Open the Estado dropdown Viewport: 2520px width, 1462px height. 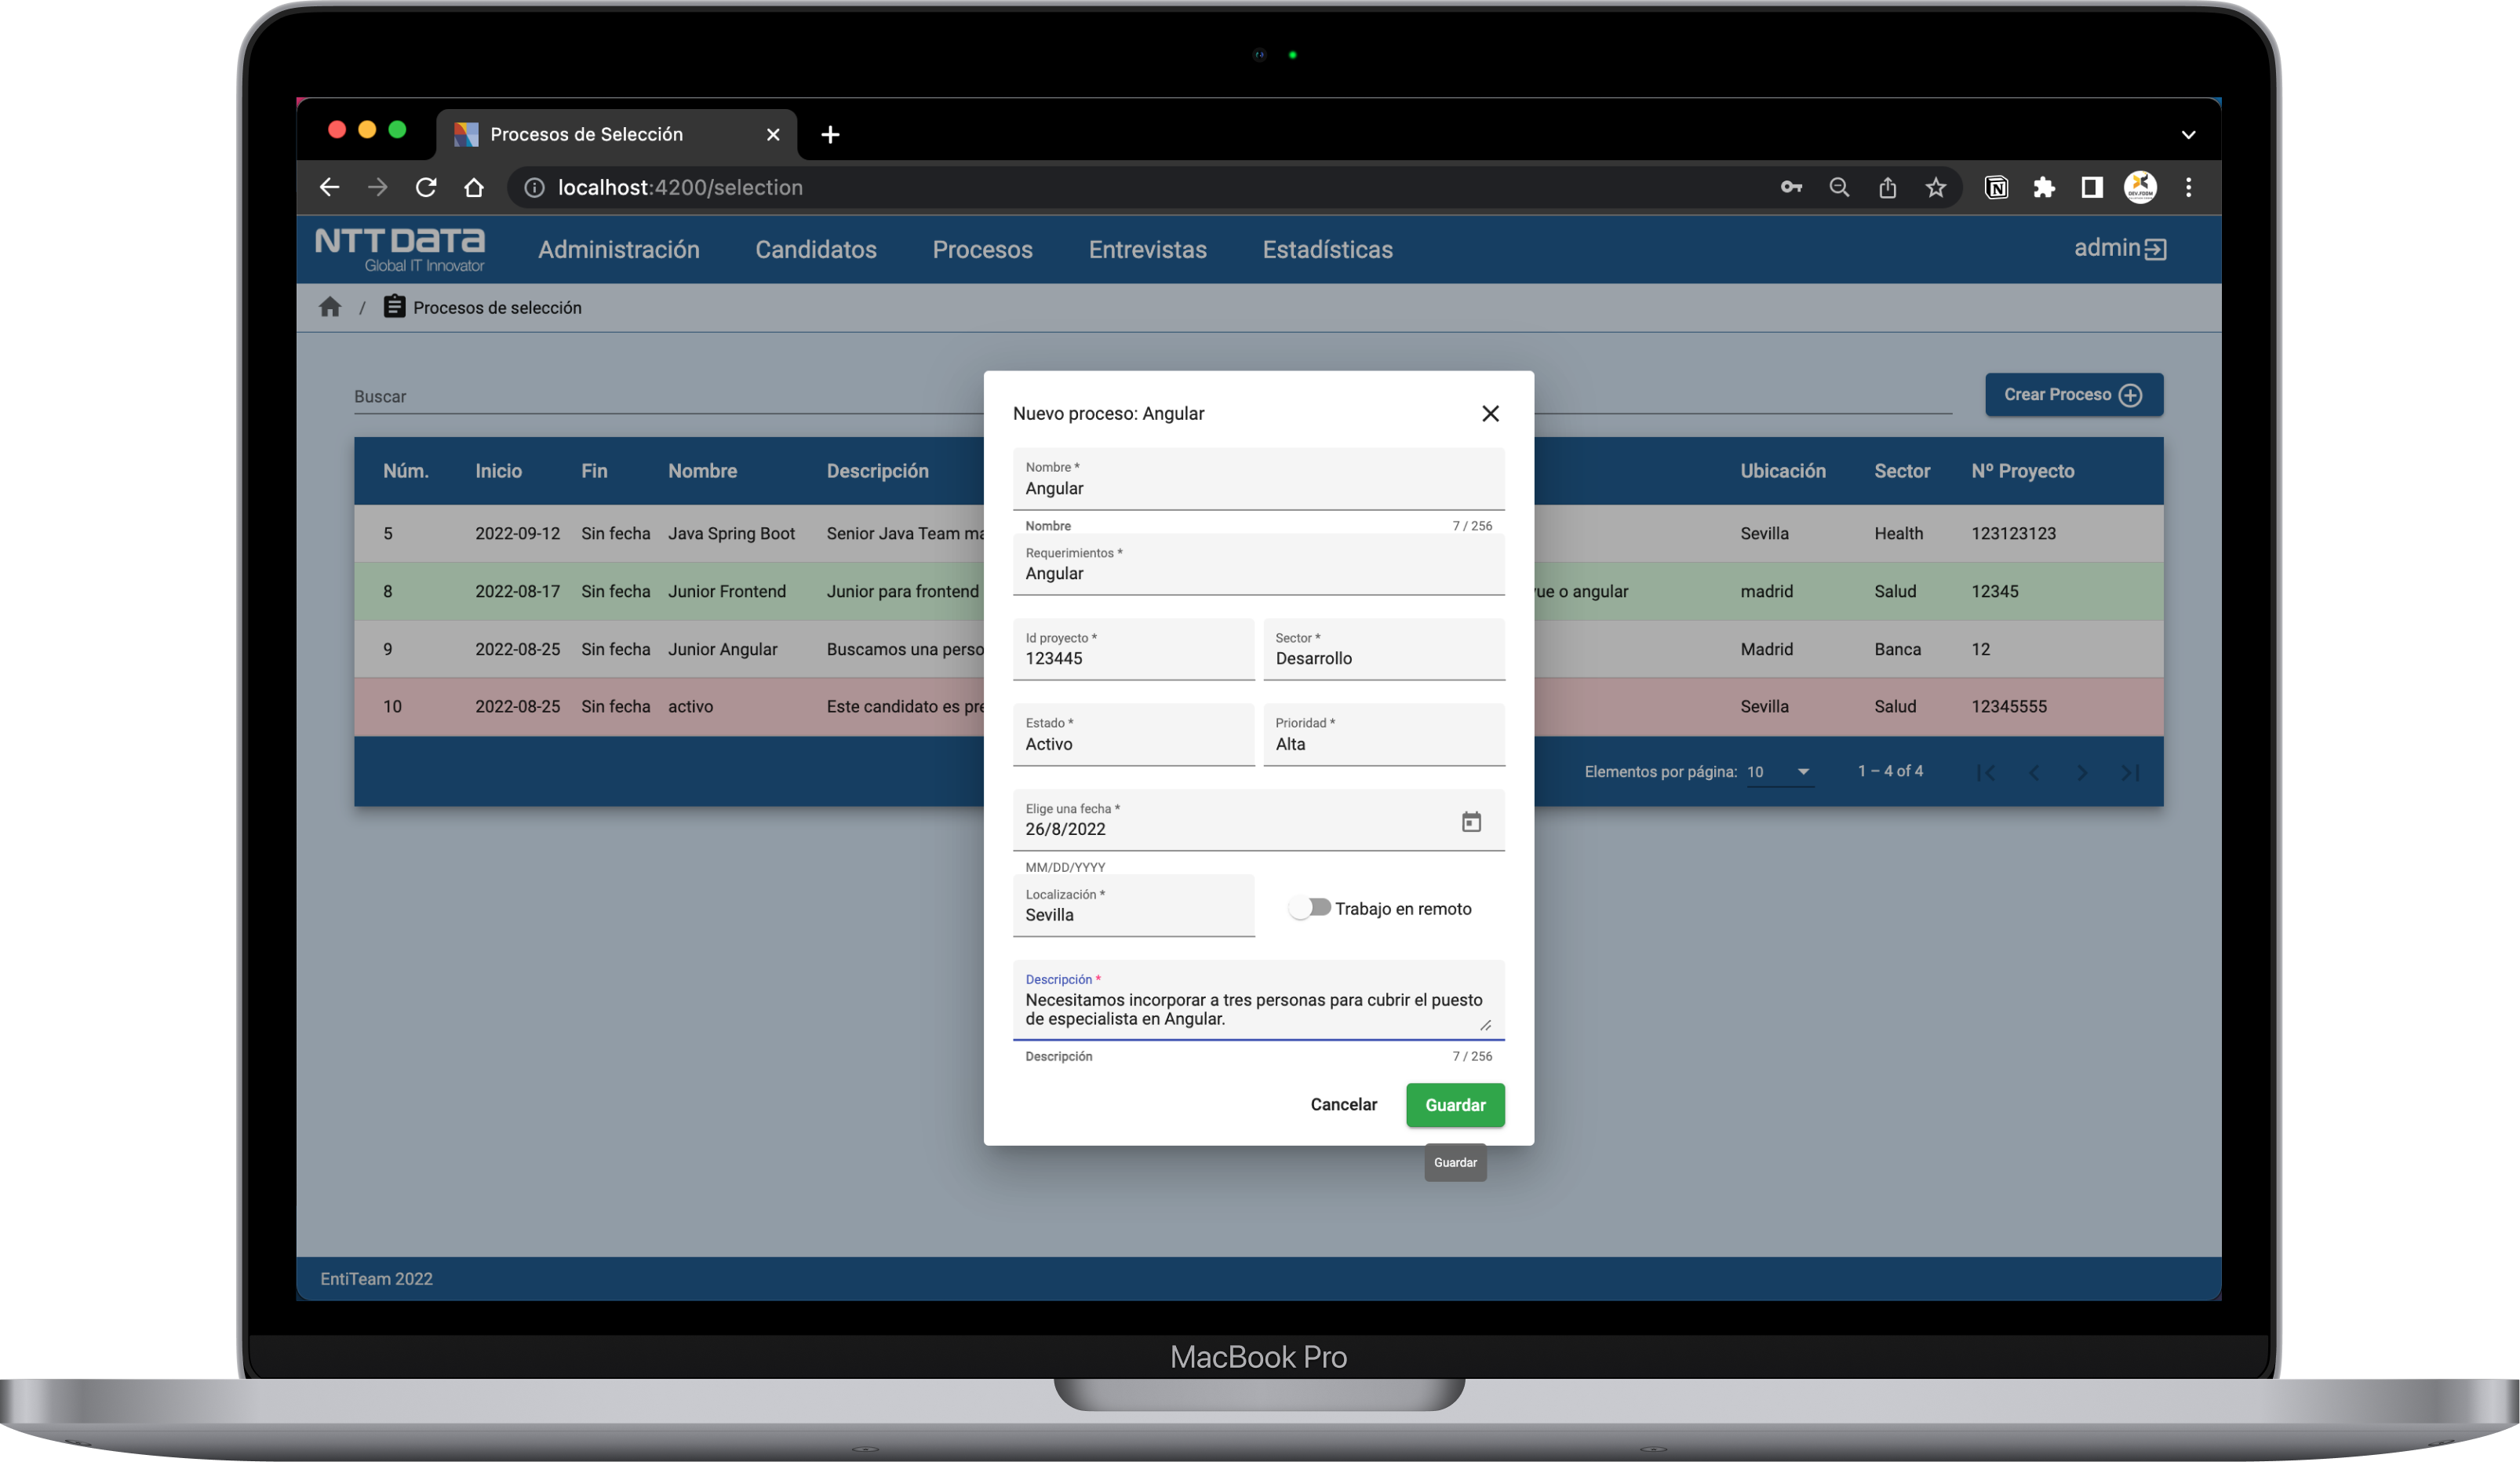(x=1133, y=743)
